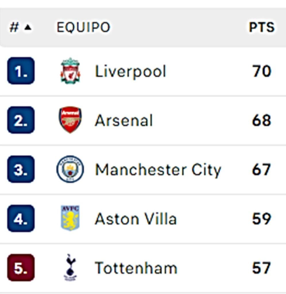286x294 pixels.
Task: Open the Liverpool team link
Action: pos(131,71)
